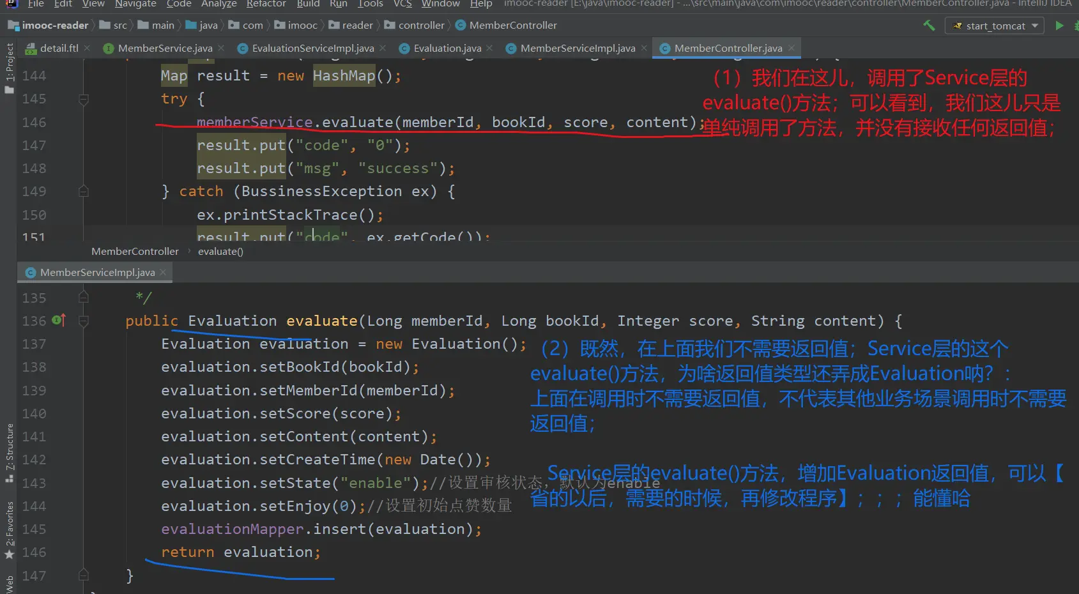Click the implements-method gutter icon on line 136
The width and height of the screenshot is (1079, 594).
coord(59,320)
